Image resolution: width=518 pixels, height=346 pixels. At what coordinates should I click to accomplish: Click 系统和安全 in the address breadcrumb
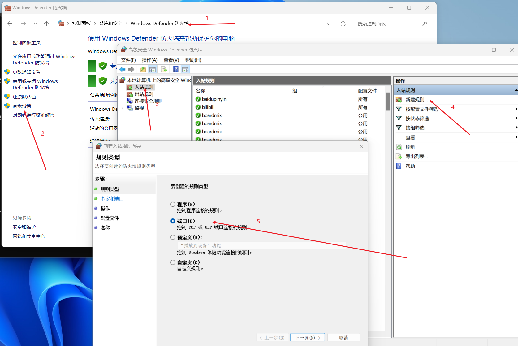(110, 24)
